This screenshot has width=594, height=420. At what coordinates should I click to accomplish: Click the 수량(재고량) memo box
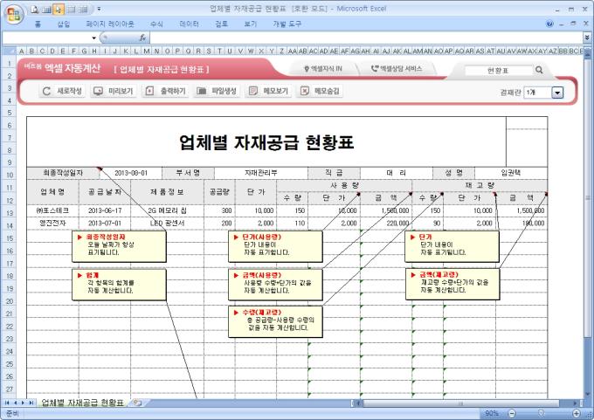(275, 321)
